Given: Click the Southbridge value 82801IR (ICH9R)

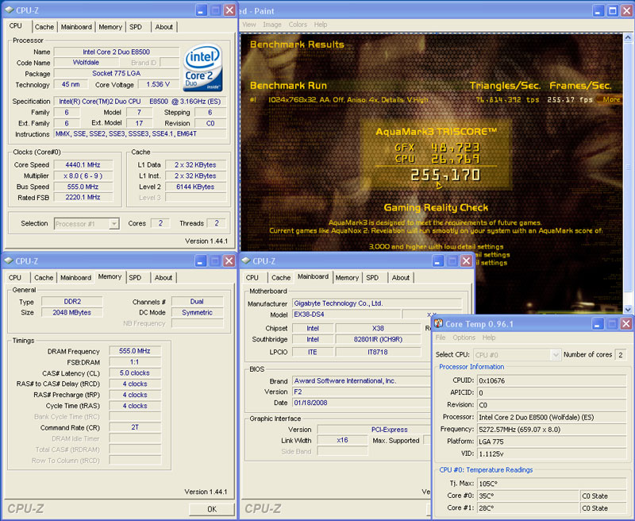Looking at the screenshot, I should [x=378, y=339].
